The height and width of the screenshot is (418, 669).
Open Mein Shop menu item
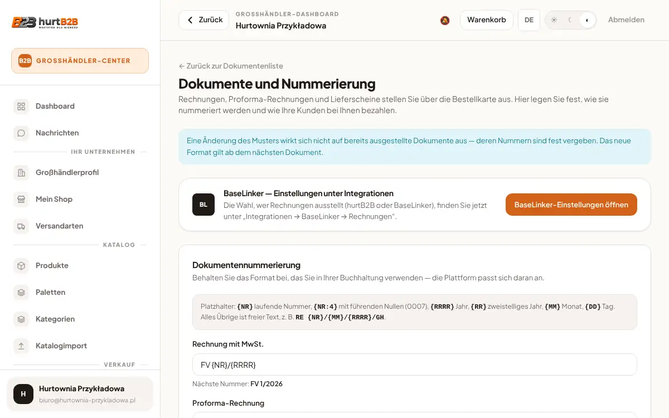click(x=80, y=199)
